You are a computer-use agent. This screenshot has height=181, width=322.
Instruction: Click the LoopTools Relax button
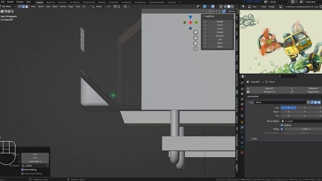pyautogui.click(x=220, y=43)
